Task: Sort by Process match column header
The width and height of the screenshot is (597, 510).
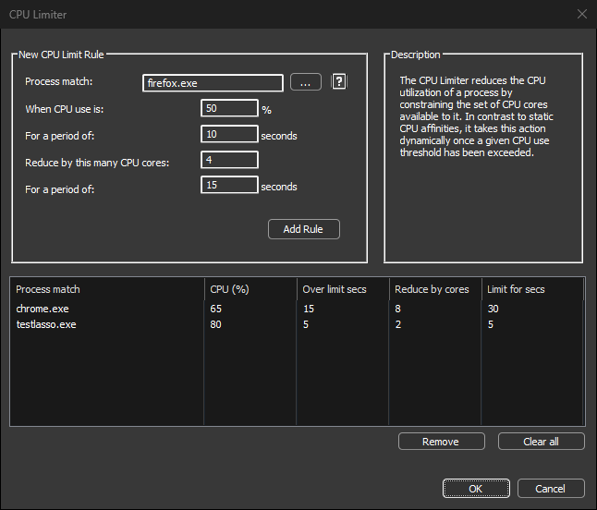Action: pyautogui.click(x=107, y=289)
